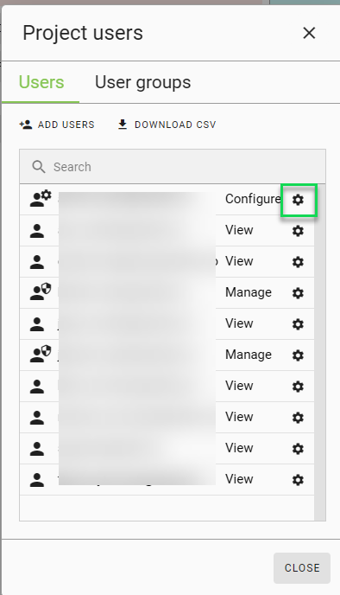Viewport: 340px width, 595px height.
Task: Click the second shield-badged manager user icon
Action: point(41,354)
